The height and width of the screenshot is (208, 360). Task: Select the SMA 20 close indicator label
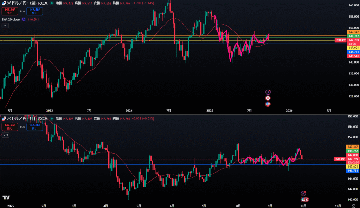10,20
